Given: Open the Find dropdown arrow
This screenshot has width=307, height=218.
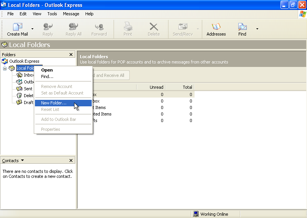Looking at the screenshot, I should 257,29.
